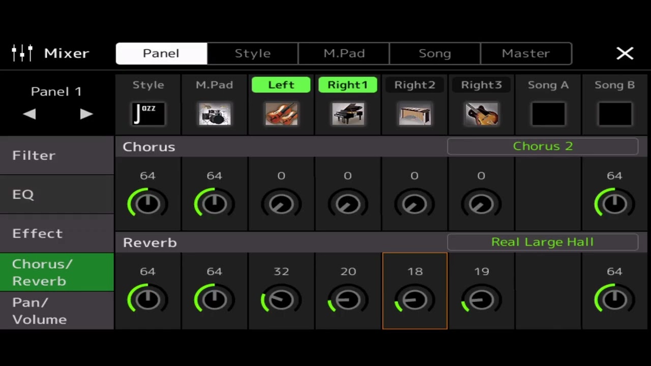Screen dimensions: 651x366
Task: Select the Right3 reverb knob set to 19
Action: pos(481,299)
